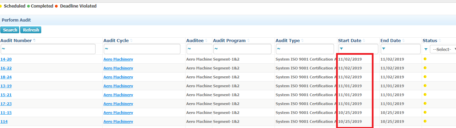Open the Status --Select-- dropdown
Image resolution: width=456 pixels, height=128 pixels.
point(443,49)
